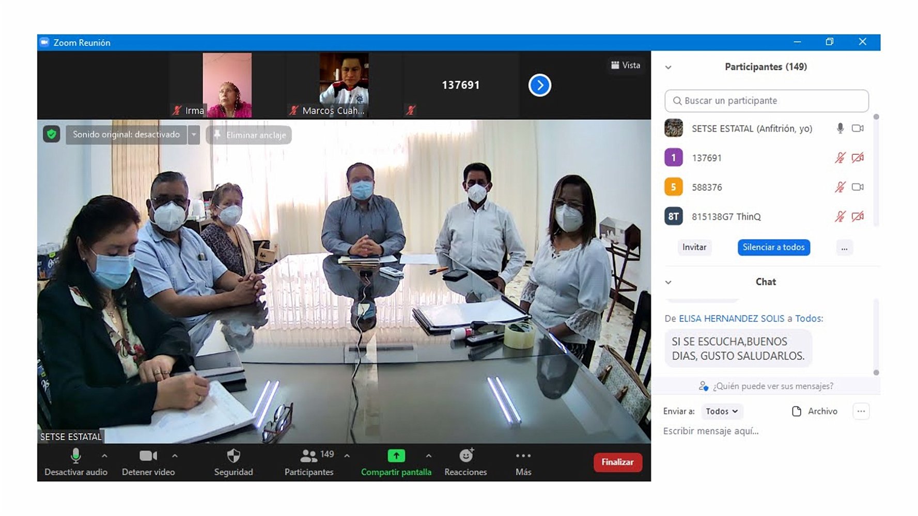Image resolution: width=918 pixels, height=516 pixels.
Task: Click the orange avatar of 588376
Action: tap(674, 187)
